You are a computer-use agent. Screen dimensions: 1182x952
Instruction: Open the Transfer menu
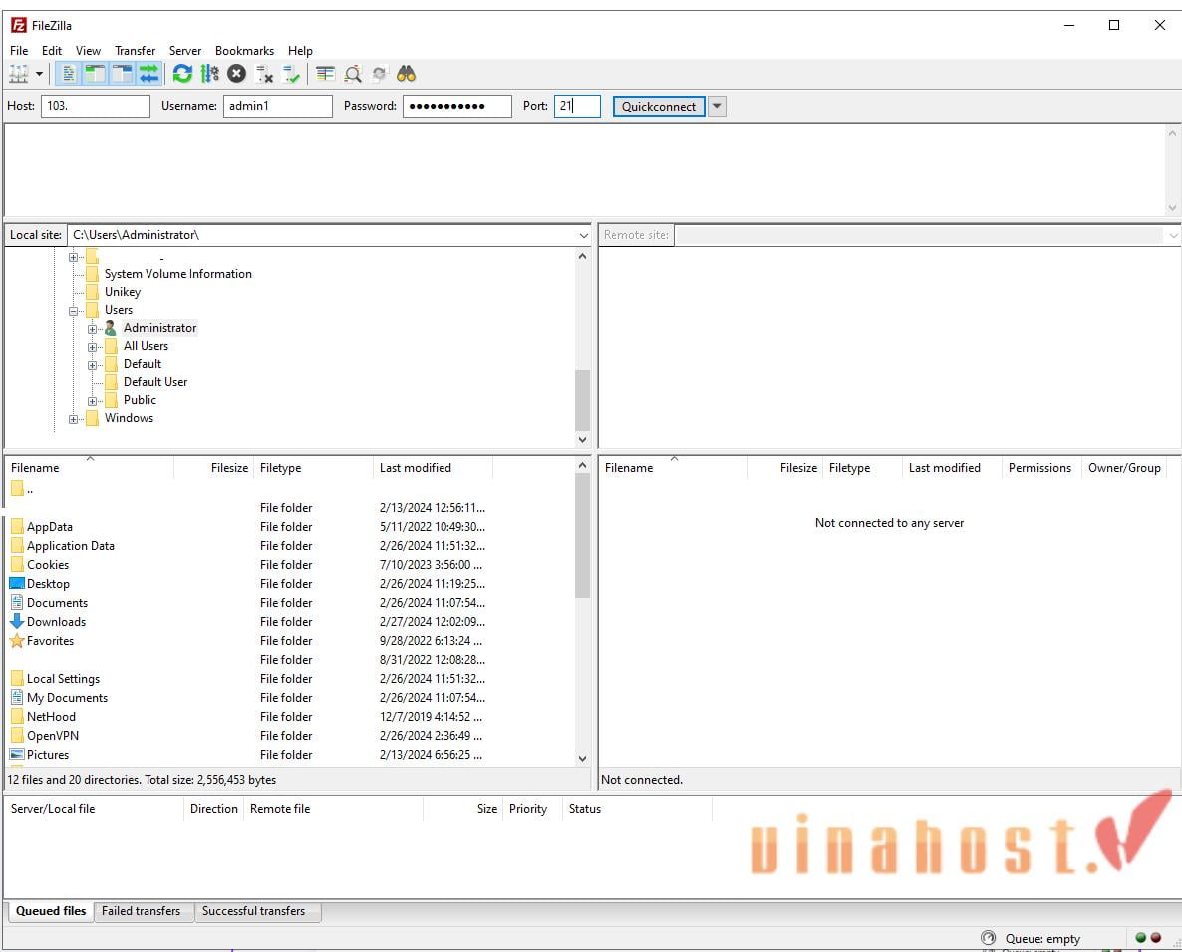click(x=135, y=51)
